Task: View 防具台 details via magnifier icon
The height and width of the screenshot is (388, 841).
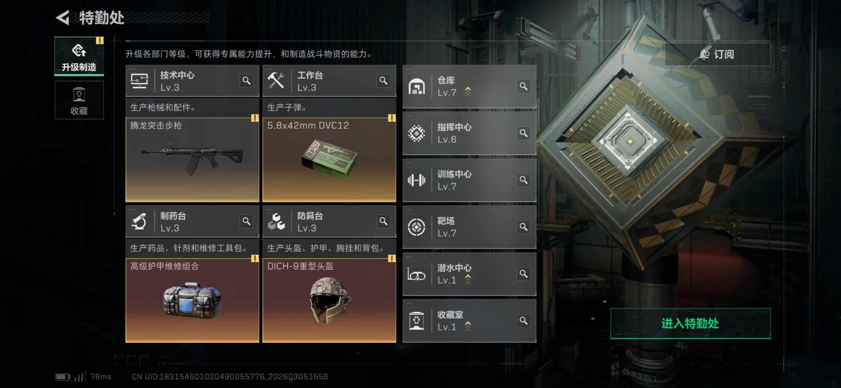Action: (383, 221)
